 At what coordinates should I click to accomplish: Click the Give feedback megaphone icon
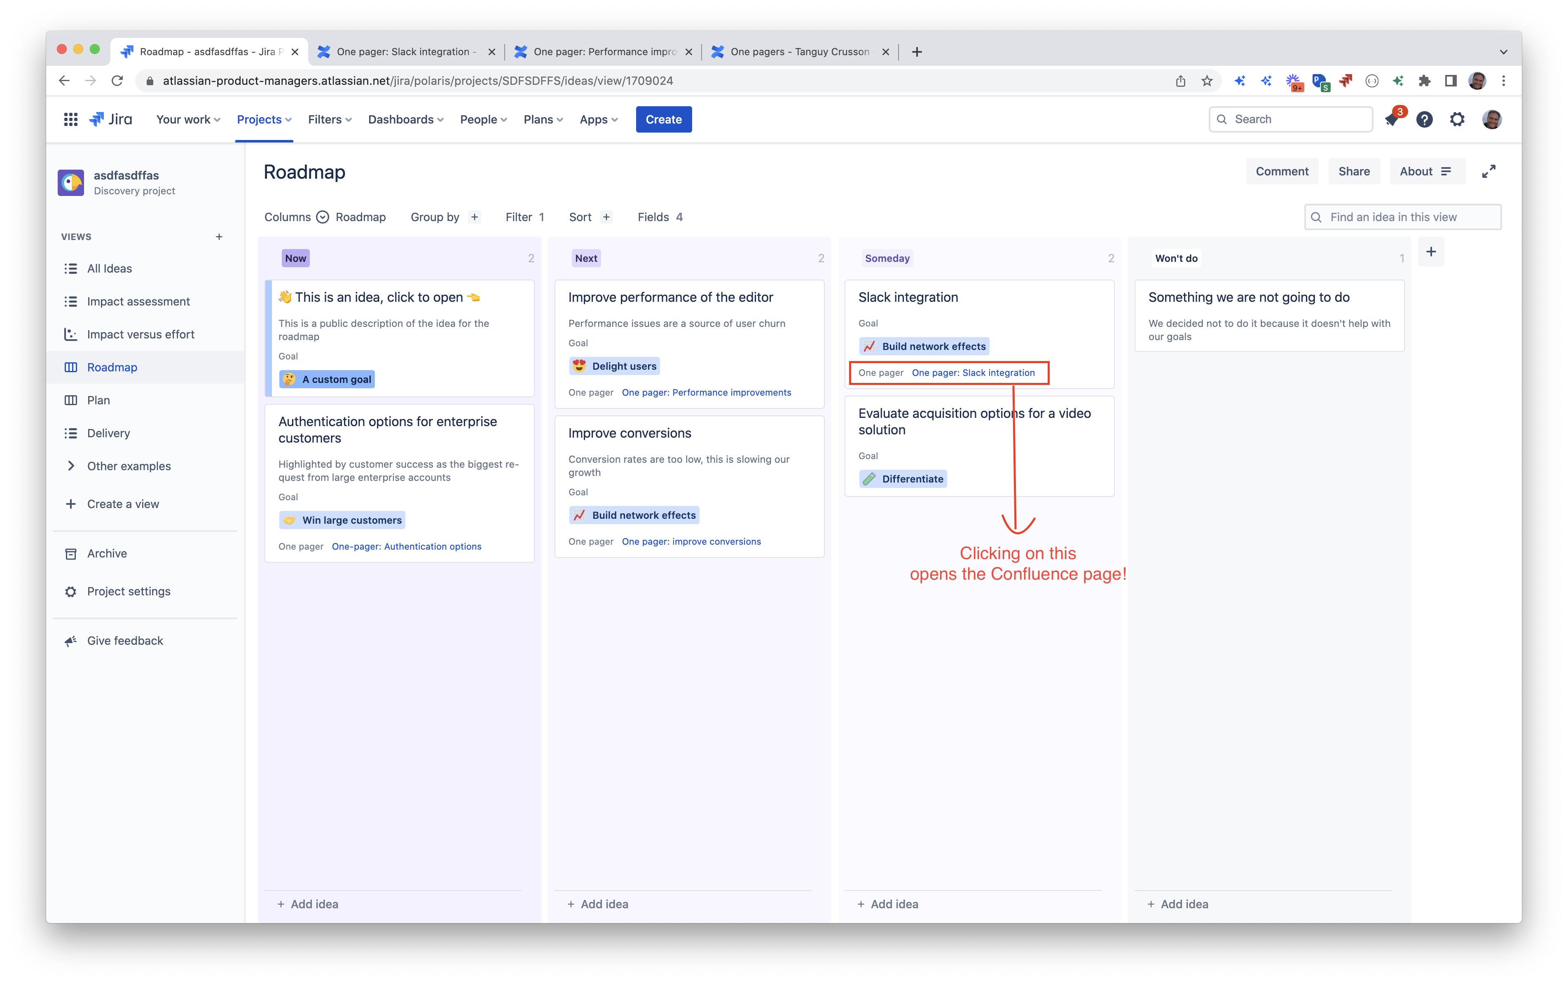click(x=70, y=640)
